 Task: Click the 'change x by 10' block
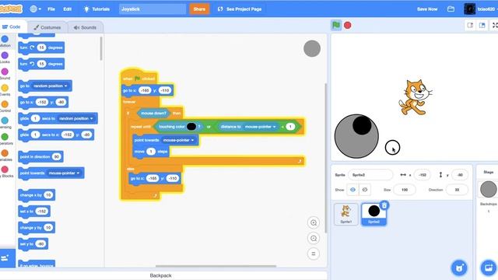(37, 195)
